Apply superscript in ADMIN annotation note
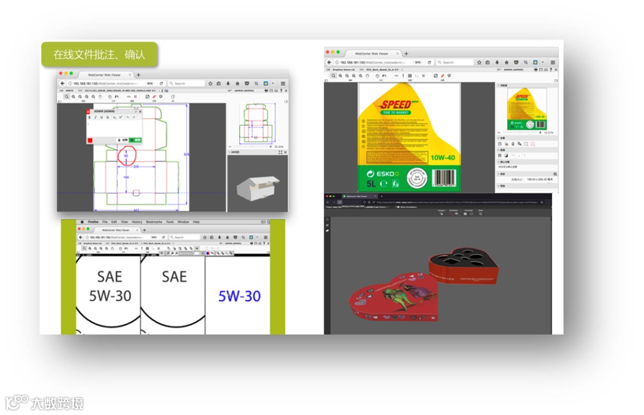The image size is (644, 415). tap(120, 117)
